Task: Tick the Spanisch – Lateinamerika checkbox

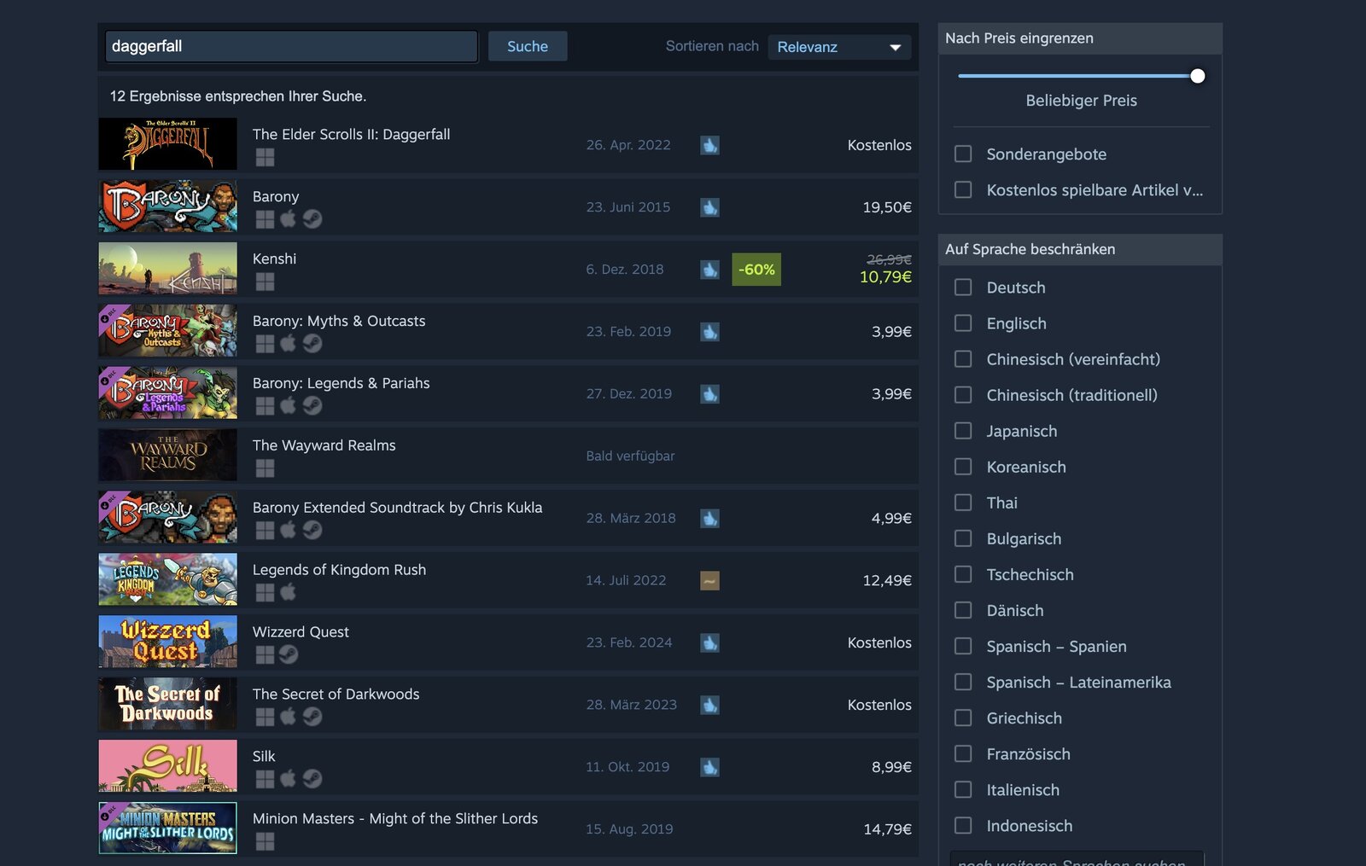Action: [x=963, y=682]
